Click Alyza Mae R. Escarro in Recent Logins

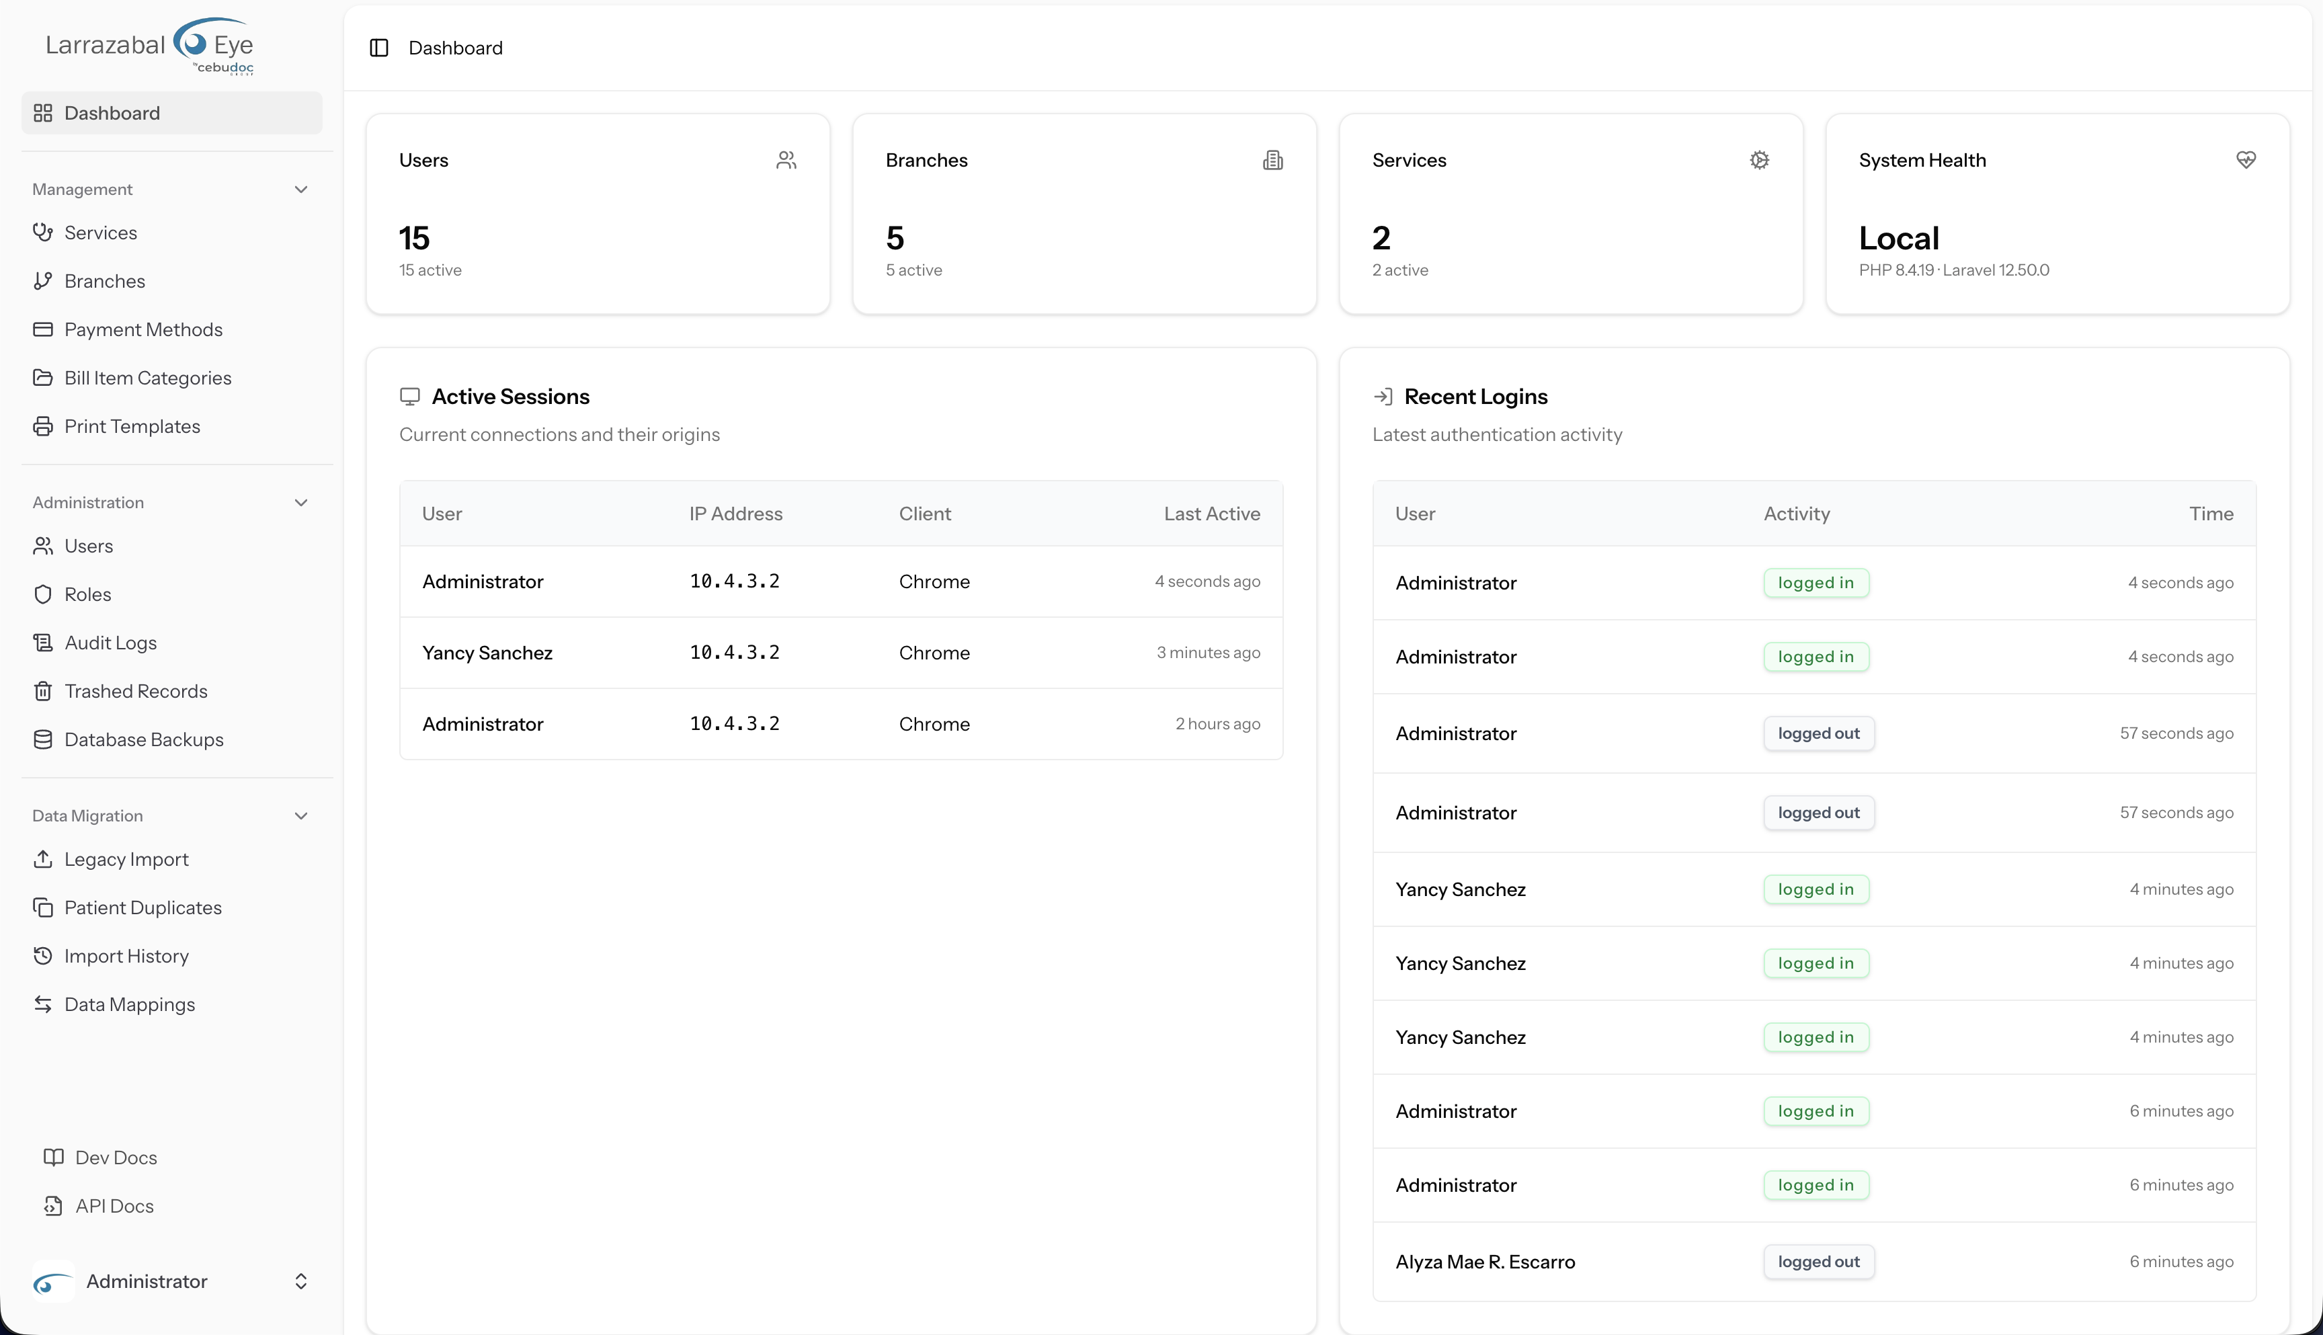[x=1485, y=1262]
